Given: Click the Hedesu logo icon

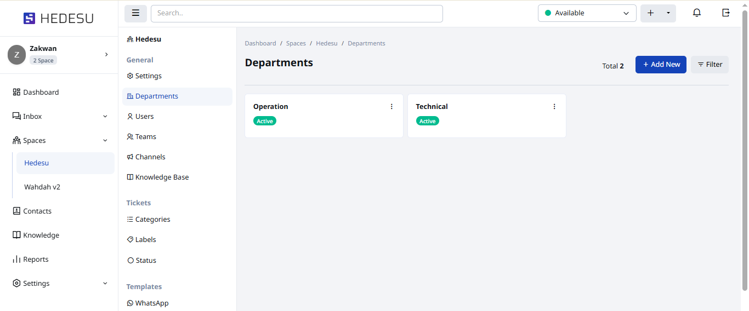Looking at the screenshot, I should pos(29,19).
